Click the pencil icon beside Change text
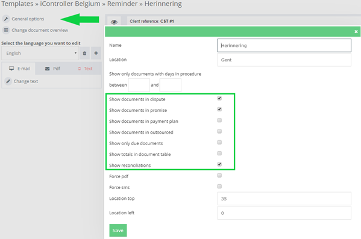361x239 pixels. [x=8, y=81]
